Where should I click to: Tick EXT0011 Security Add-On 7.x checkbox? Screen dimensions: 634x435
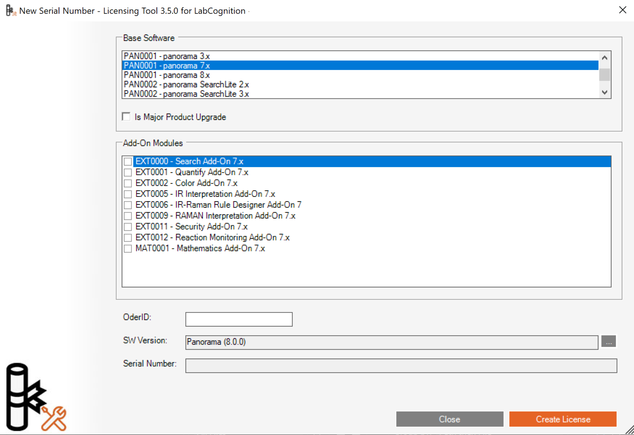(128, 226)
